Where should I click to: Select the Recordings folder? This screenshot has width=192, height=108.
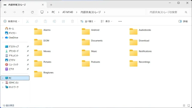point(140,63)
